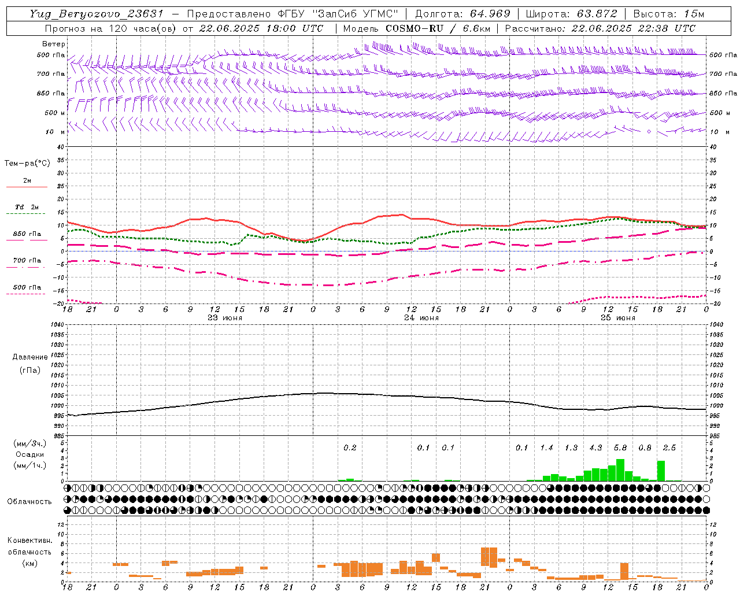This screenshot has height=592, width=740.
Task: Select the Облачность cloud cover label
Action: click(x=29, y=502)
